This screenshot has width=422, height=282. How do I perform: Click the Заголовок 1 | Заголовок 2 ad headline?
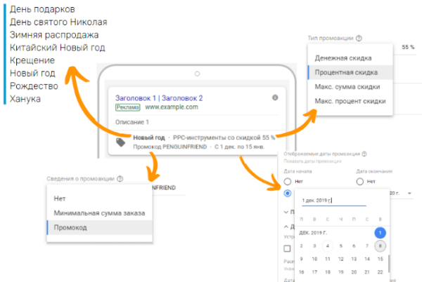click(159, 98)
